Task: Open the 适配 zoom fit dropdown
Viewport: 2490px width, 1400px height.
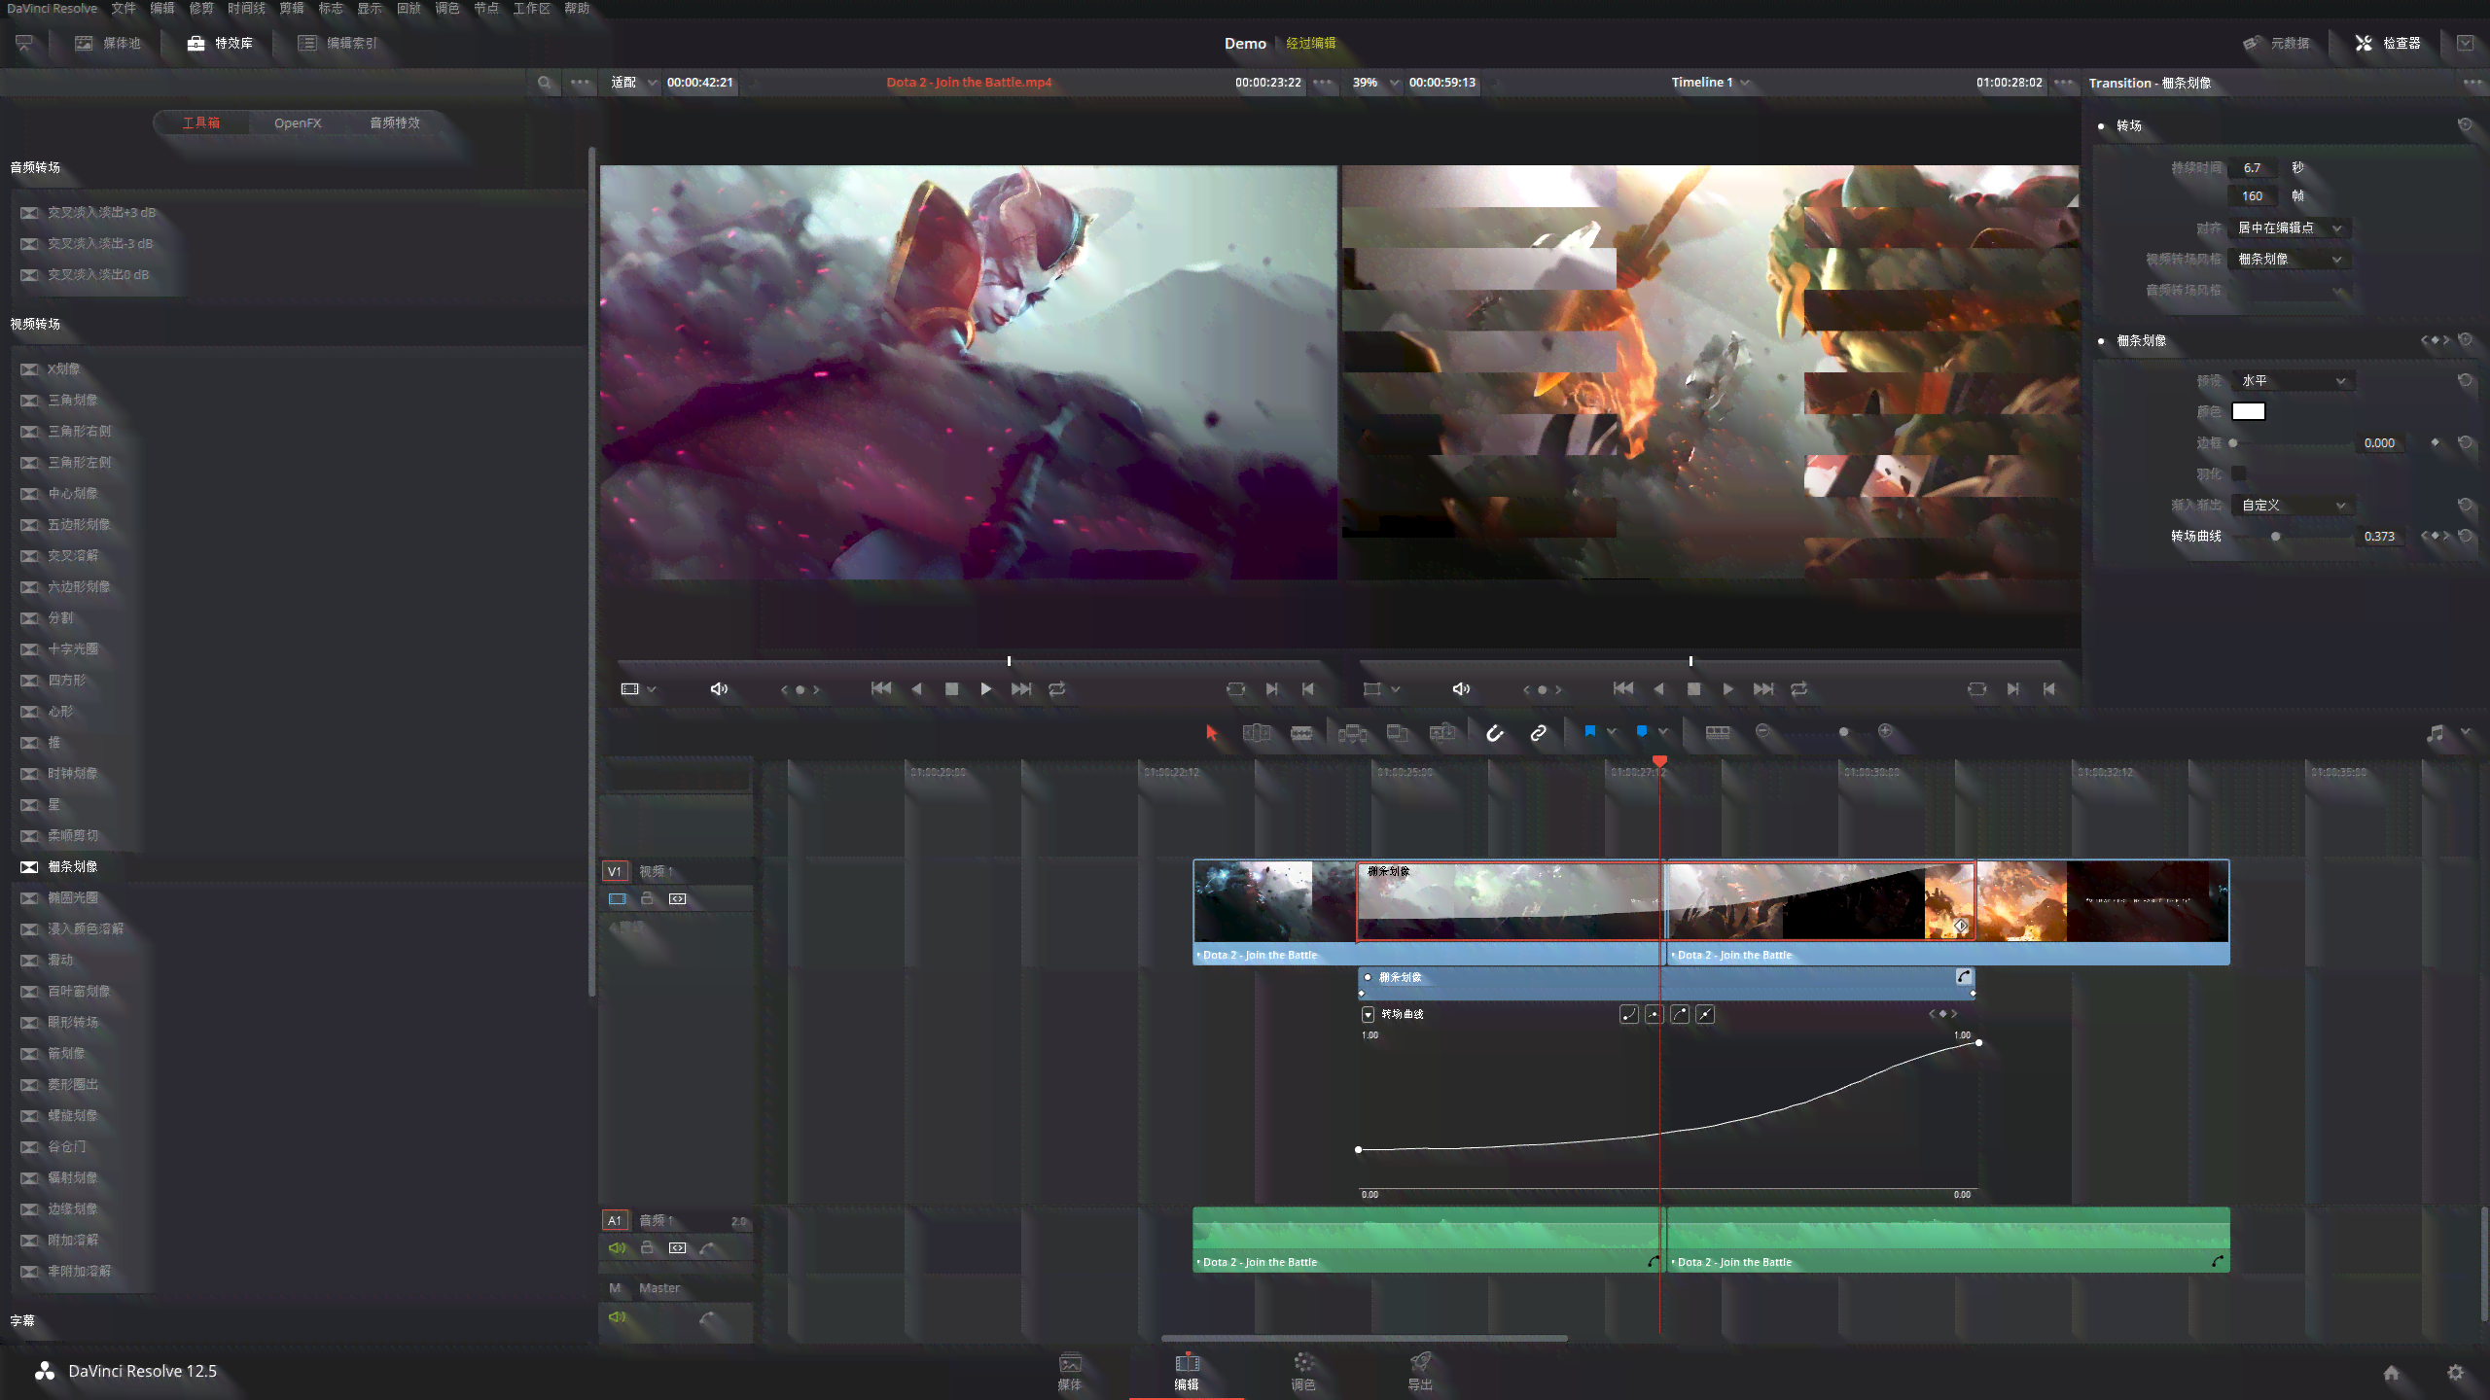Action: (634, 83)
